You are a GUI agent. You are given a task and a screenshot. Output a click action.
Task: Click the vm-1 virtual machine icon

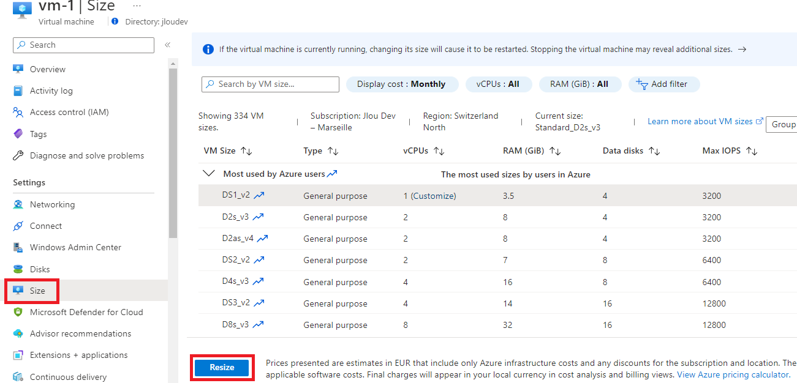click(22, 9)
